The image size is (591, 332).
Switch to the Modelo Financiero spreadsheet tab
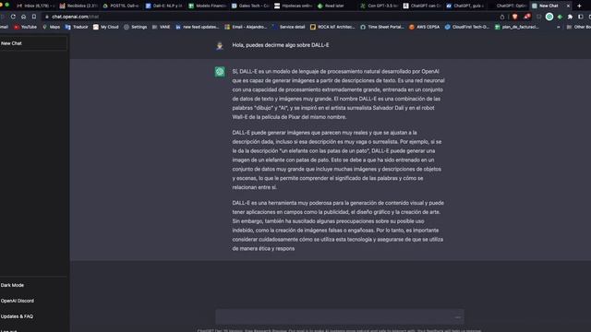point(207,6)
